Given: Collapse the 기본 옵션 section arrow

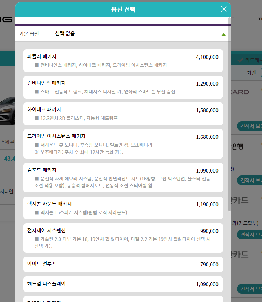Looking at the screenshot, I should 224,35.
